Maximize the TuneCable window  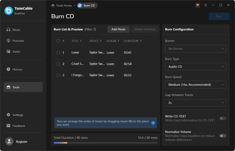click(221, 5)
